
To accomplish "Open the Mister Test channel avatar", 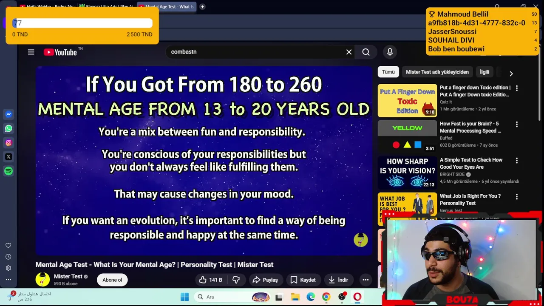I will tap(42, 280).
